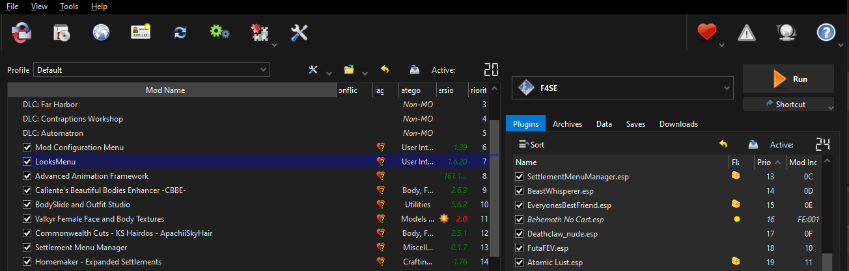
Task: Switch to the Data tab
Action: point(604,123)
